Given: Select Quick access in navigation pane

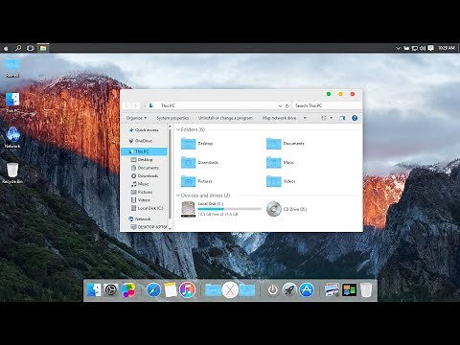Looking at the screenshot, I should coord(144,130).
